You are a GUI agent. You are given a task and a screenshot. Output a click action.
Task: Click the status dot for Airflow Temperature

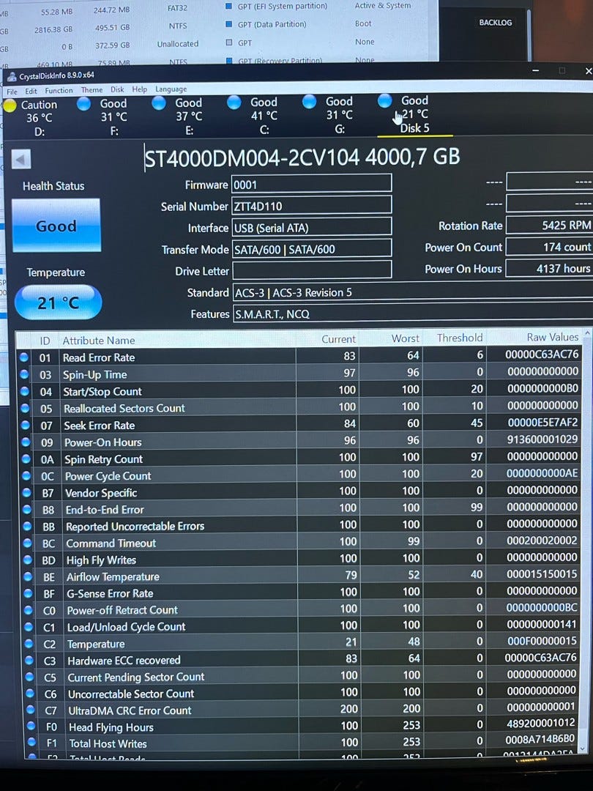29,576
